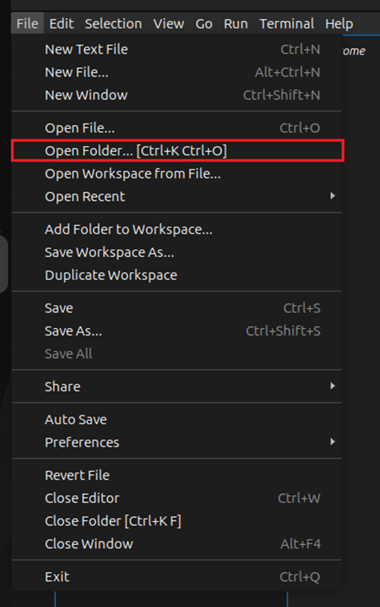Toggle Auto Save option

pyautogui.click(x=75, y=420)
